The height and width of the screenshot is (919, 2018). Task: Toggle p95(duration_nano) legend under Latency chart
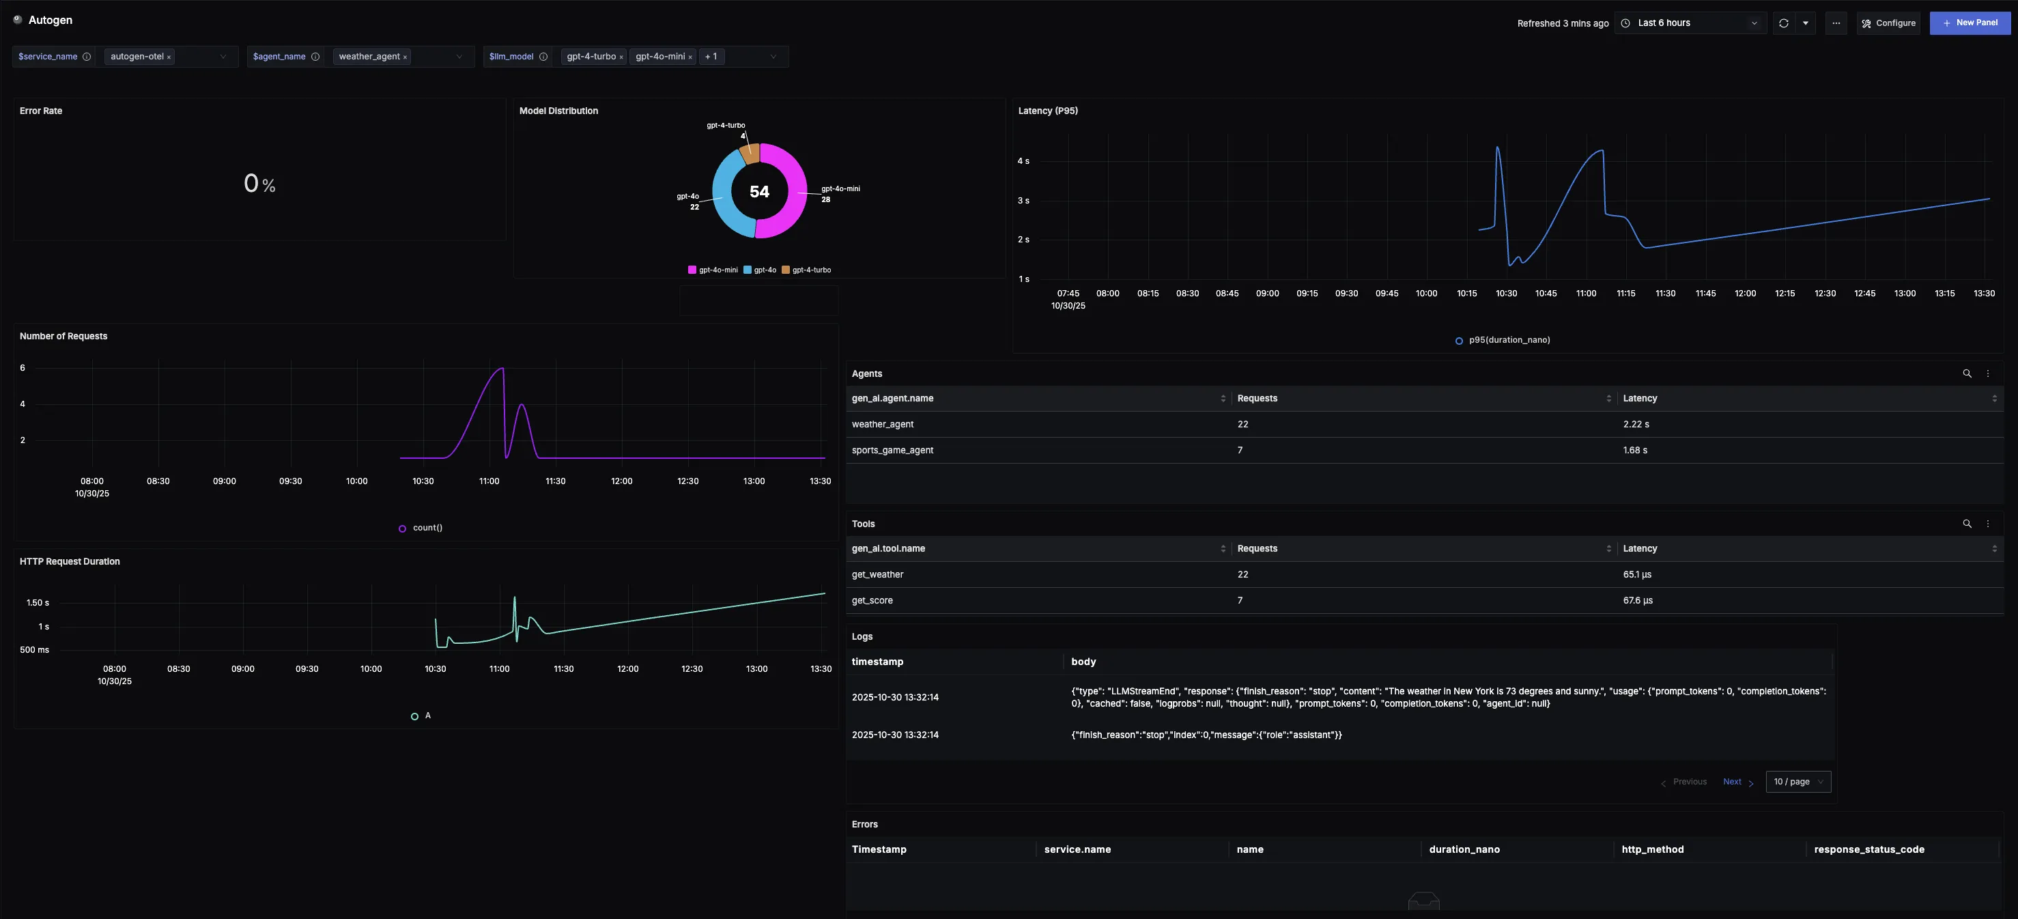point(1503,339)
